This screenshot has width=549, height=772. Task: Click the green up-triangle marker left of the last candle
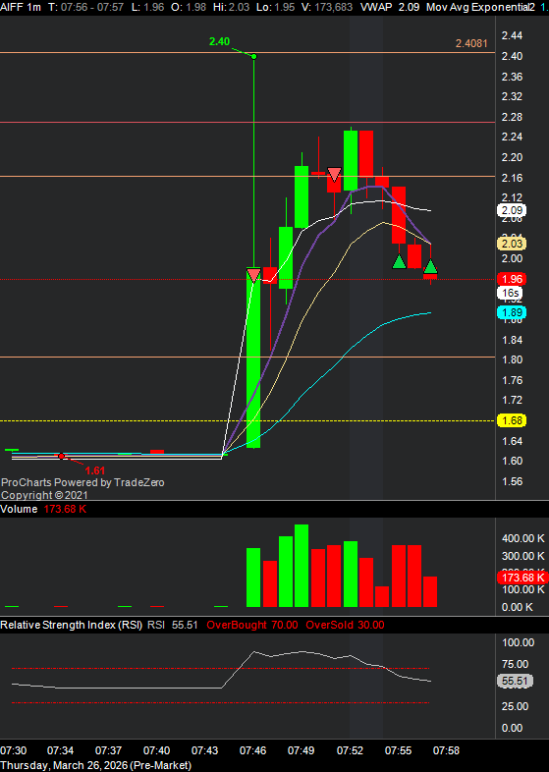400,261
